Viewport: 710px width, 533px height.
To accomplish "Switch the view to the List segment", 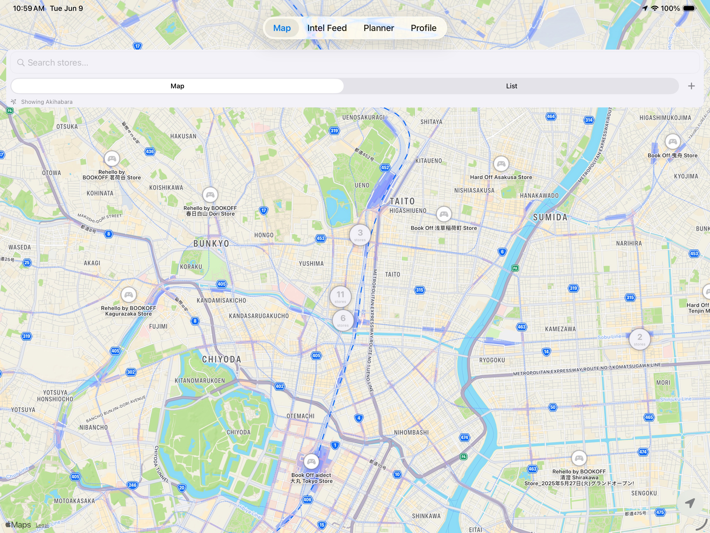I will pyautogui.click(x=511, y=86).
